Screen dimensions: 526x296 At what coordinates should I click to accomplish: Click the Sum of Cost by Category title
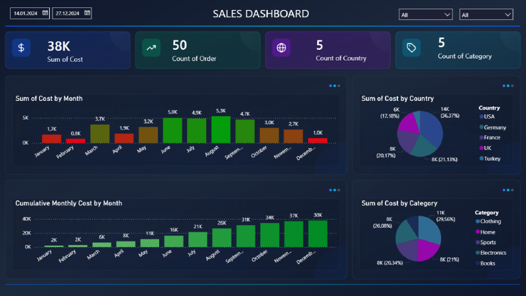[x=399, y=203]
